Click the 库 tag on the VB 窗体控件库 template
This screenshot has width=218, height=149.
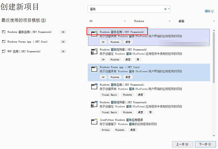pos(150,112)
